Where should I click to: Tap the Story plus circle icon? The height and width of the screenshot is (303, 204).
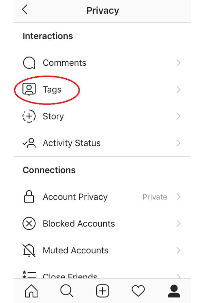(x=29, y=116)
